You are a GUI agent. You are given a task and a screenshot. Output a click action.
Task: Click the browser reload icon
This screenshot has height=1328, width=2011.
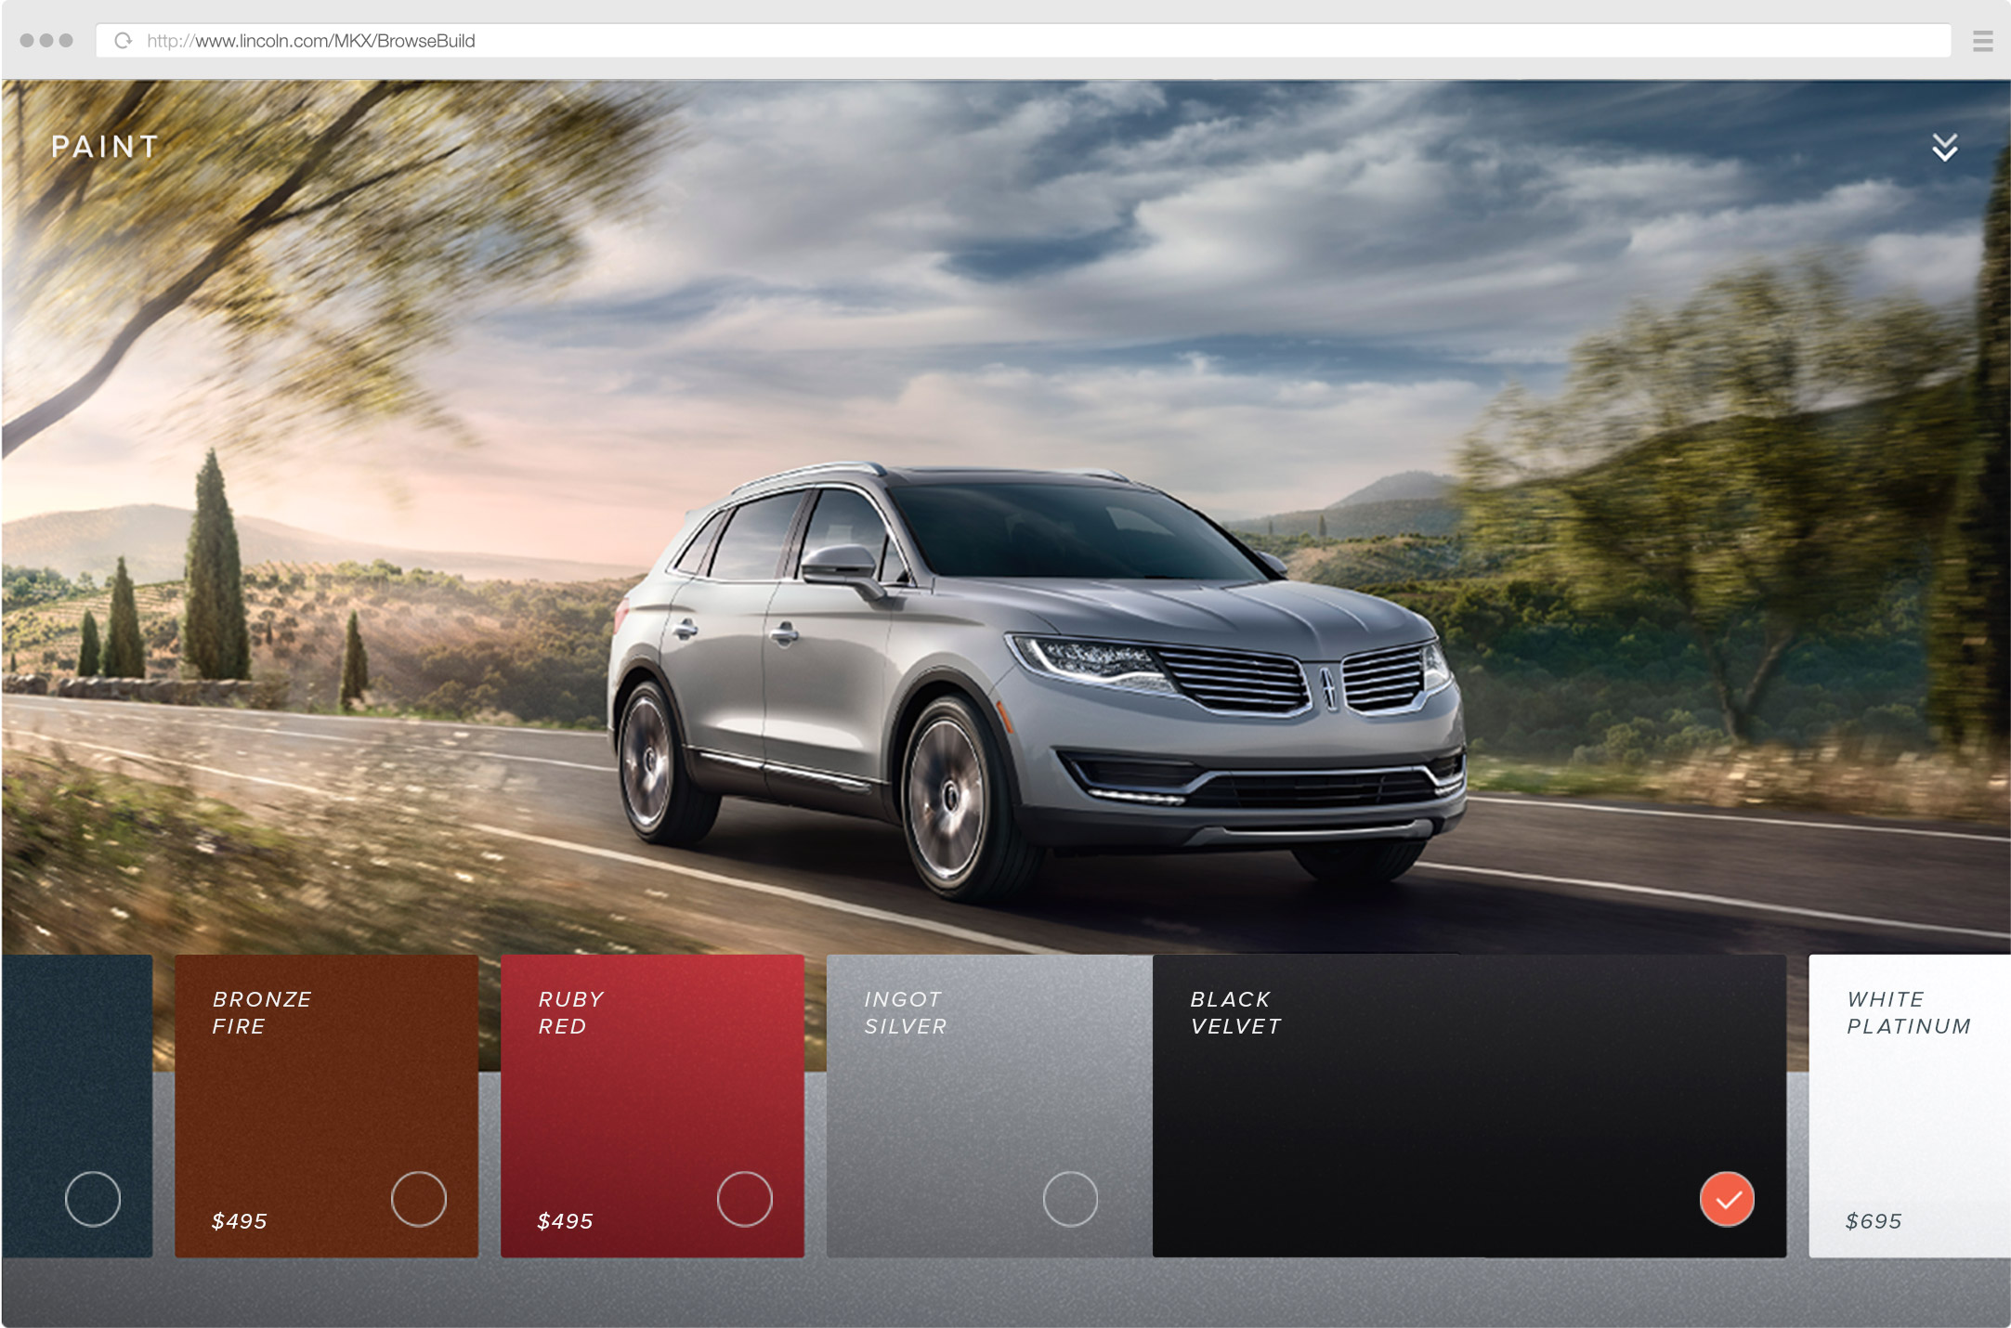(123, 41)
